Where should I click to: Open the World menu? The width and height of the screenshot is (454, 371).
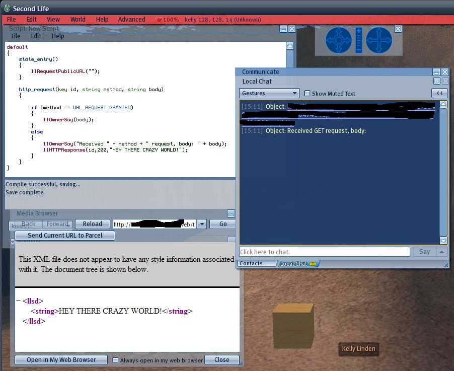78,20
